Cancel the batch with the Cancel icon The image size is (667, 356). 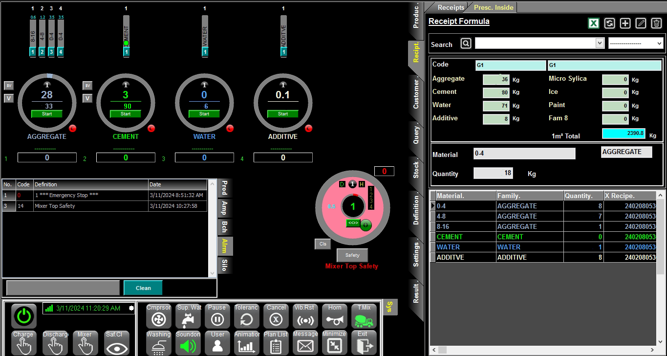tap(276, 316)
